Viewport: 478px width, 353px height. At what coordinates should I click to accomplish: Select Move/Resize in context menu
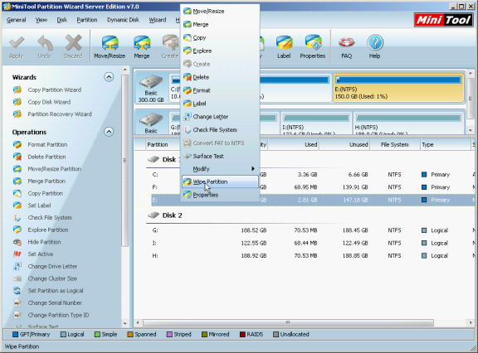220,12
